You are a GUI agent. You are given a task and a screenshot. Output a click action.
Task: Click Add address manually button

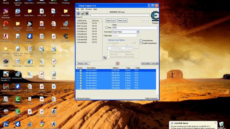click(150, 63)
